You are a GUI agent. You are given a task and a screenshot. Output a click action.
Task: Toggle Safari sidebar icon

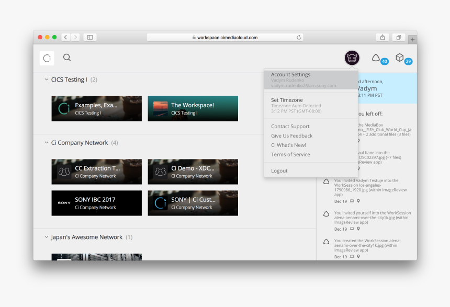tap(90, 37)
